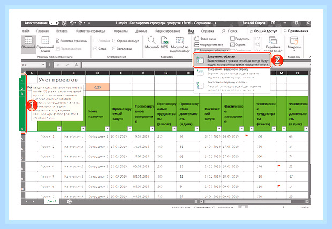Open filter dropdown on Фактический запуск column
This screenshot has height=229, width=332.
pyautogui.click(x=219, y=128)
